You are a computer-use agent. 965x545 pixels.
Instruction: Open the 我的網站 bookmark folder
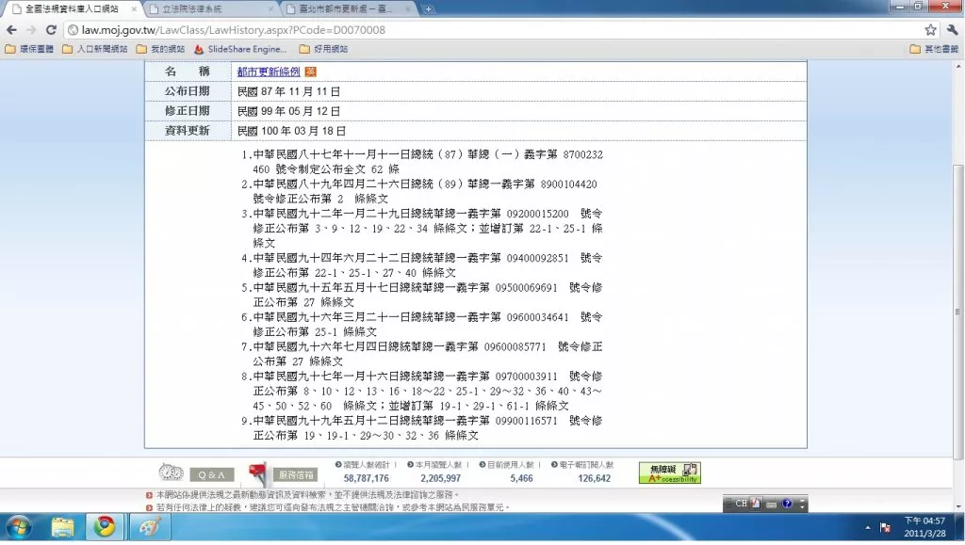(x=160, y=49)
